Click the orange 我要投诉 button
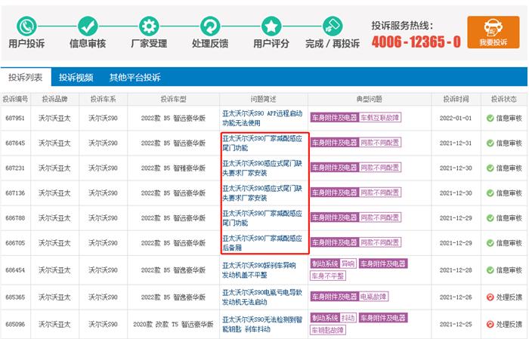This screenshot has height=339, width=529. coord(493,32)
